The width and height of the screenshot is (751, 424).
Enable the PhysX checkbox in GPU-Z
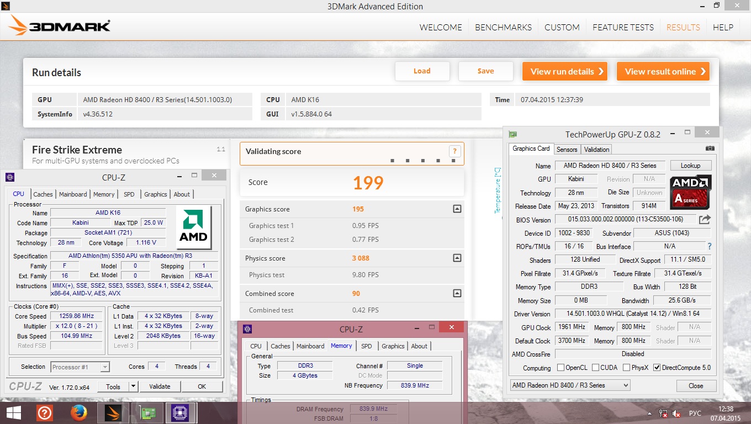point(626,368)
